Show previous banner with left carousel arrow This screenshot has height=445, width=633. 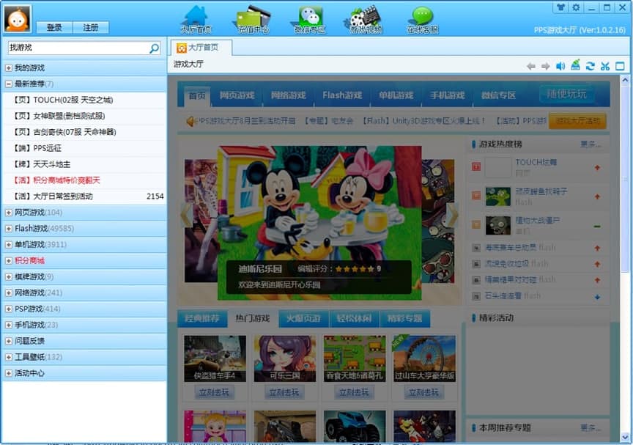[x=187, y=215]
